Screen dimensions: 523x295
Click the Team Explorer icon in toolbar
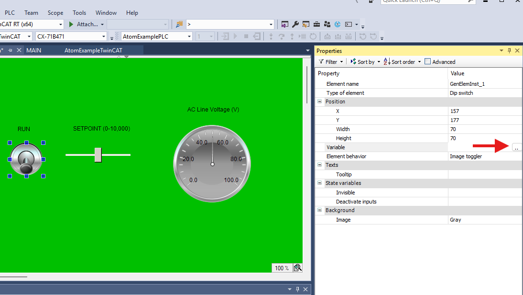(x=327, y=24)
